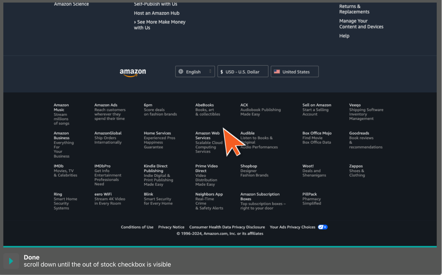Open the USD - U.S. Dollar currency selector
The image size is (442, 275).
pyautogui.click(x=243, y=71)
